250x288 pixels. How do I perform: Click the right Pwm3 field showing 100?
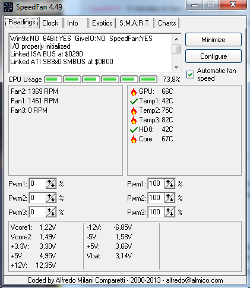tap(156, 212)
